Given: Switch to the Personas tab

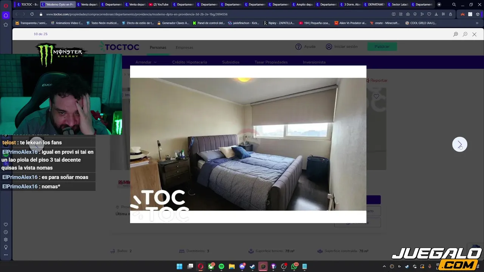Looking at the screenshot, I should pos(158,48).
